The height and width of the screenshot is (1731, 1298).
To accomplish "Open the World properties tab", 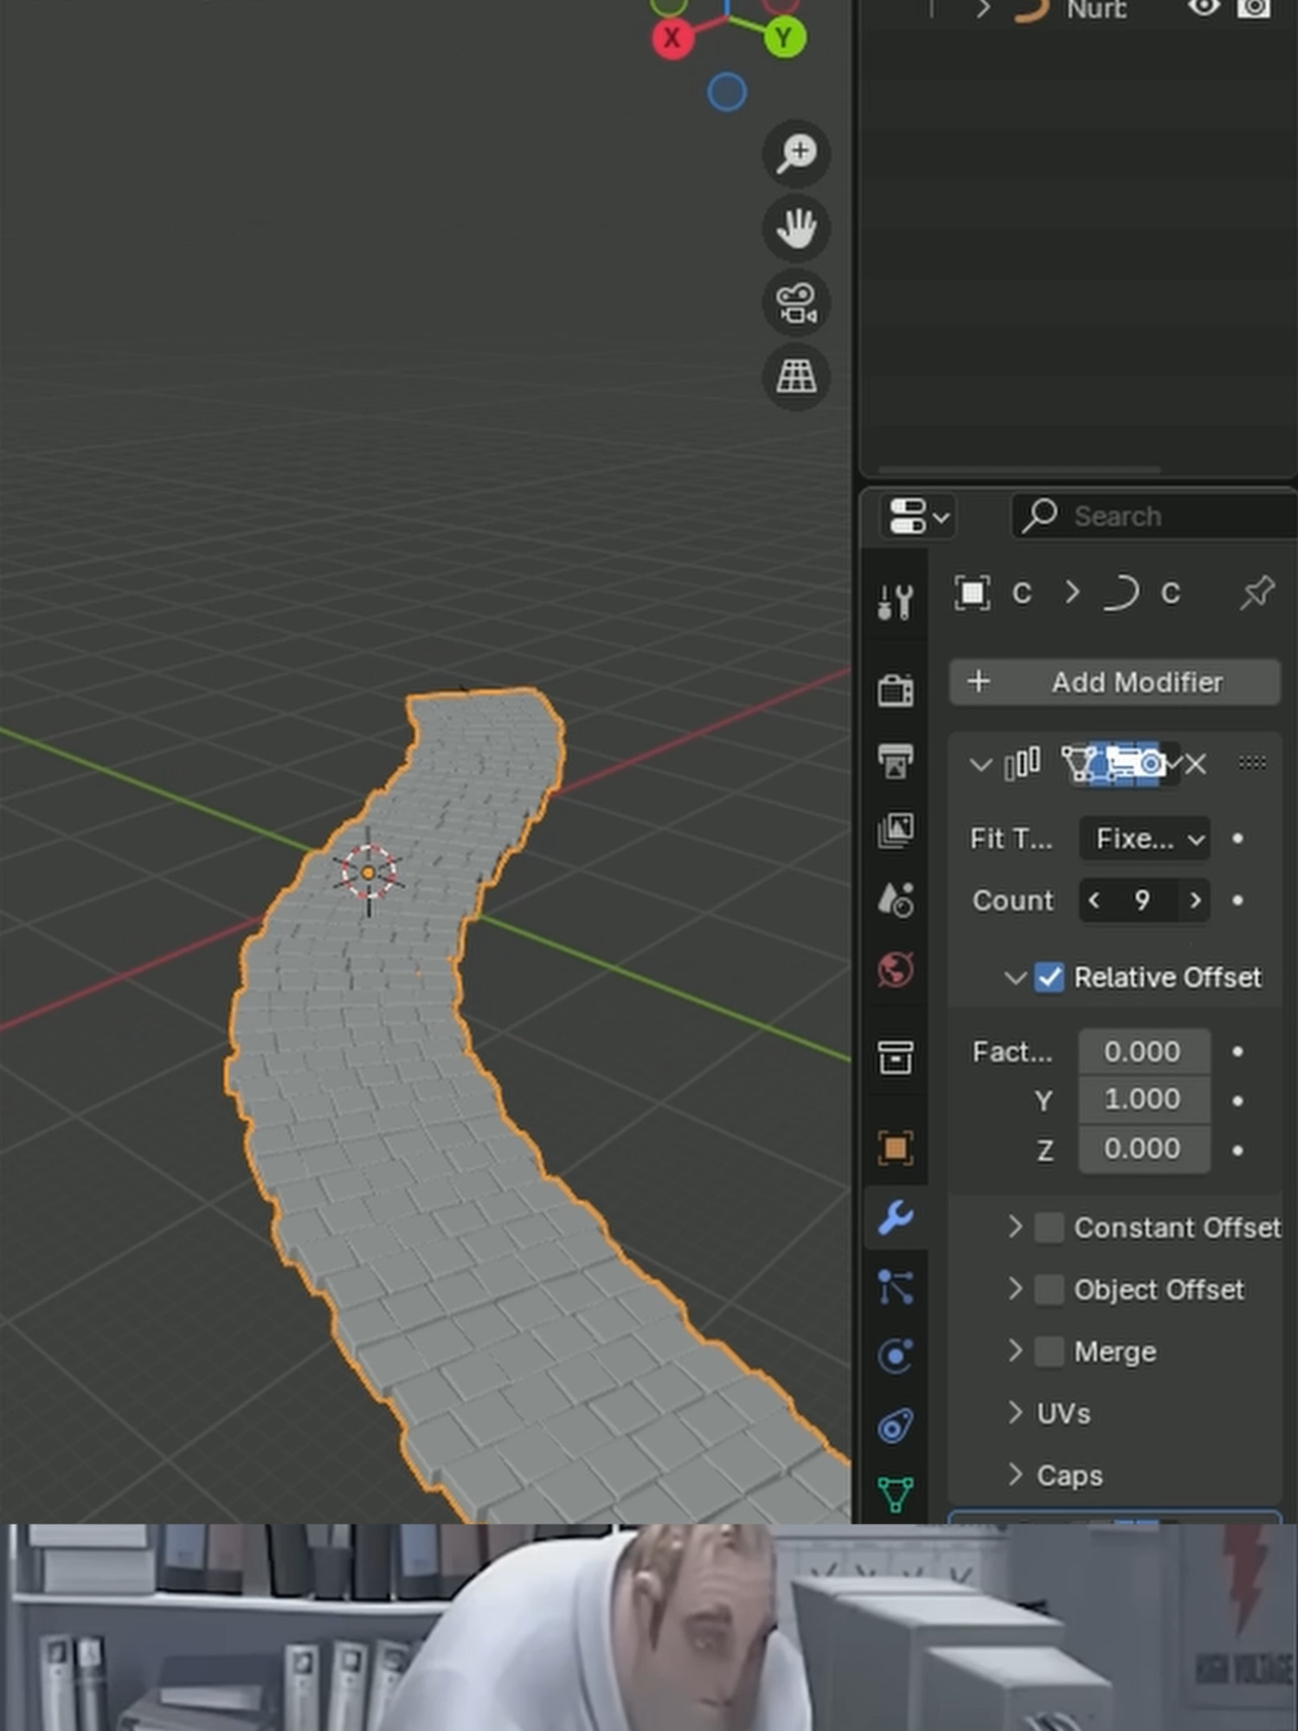I will (x=896, y=969).
